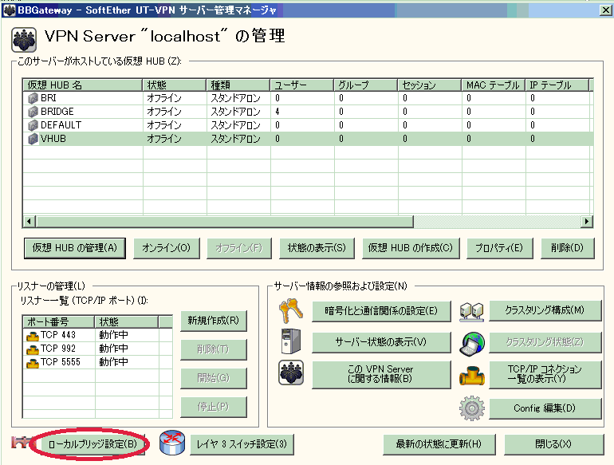Click the オフライン(F) button

[239, 248]
